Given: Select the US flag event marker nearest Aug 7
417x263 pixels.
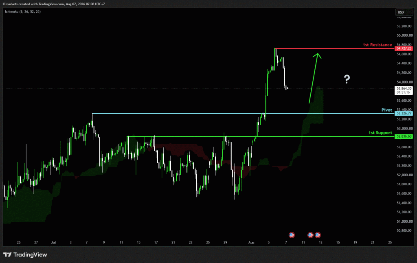Looking at the screenshot, I should pyautogui.click(x=292, y=235).
